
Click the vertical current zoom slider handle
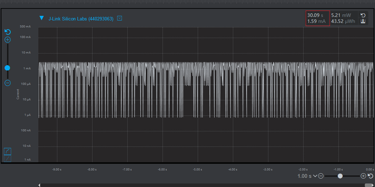click(7, 68)
